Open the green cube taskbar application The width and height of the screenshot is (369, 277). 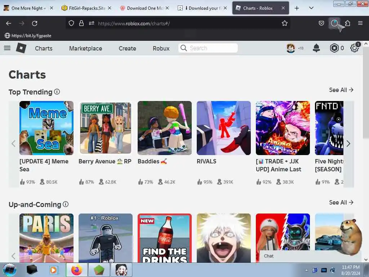click(x=99, y=270)
